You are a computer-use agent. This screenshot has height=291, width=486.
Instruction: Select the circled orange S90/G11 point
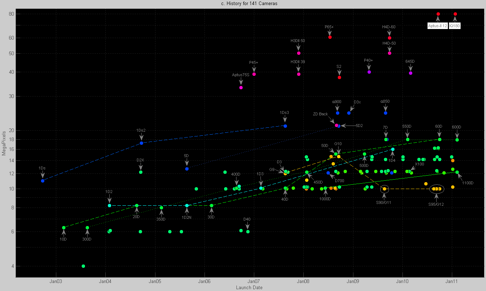(x=384, y=189)
